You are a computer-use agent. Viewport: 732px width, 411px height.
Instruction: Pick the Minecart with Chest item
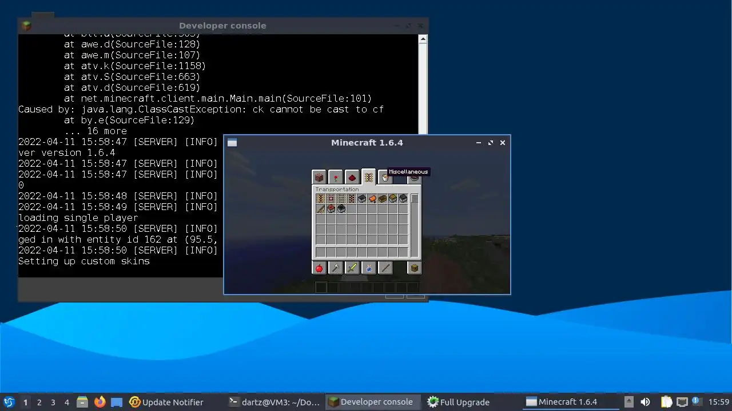pyautogui.click(x=393, y=199)
